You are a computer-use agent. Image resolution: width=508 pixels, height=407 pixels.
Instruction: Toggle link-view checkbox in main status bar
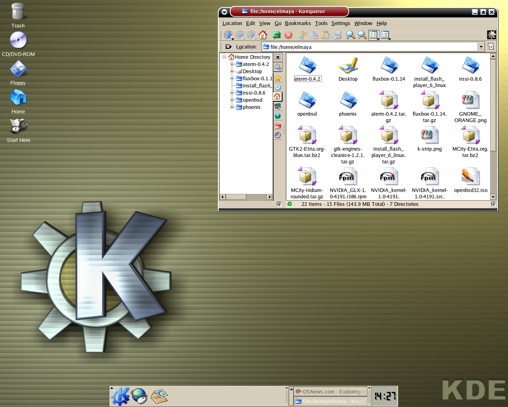493,204
